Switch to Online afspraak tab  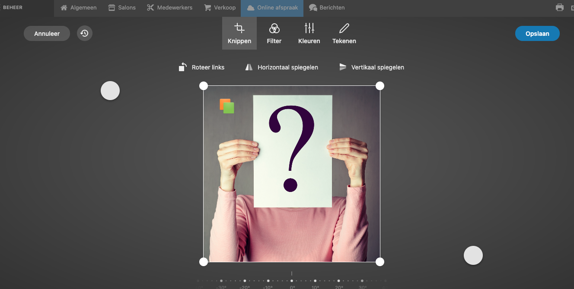click(x=272, y=8)
